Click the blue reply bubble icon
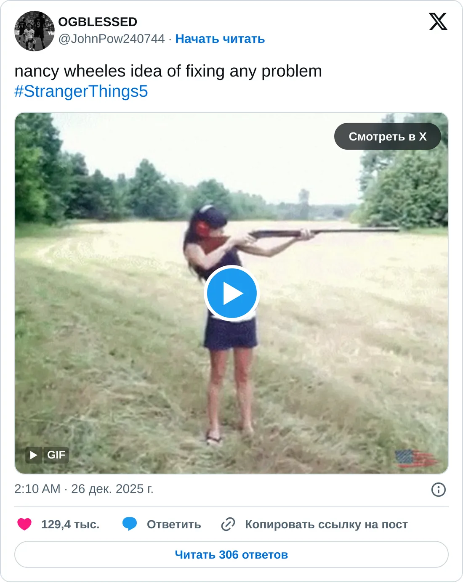The height and width of the screenshot is (583, 463). point(130,524)
